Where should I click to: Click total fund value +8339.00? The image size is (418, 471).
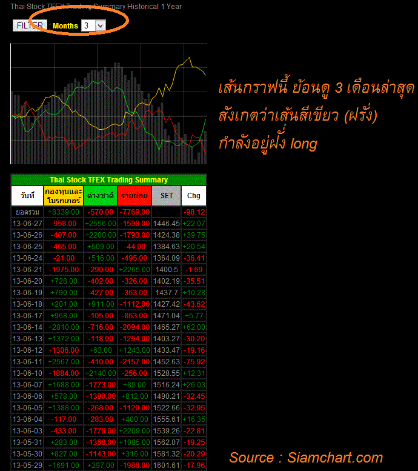[64, 212]
